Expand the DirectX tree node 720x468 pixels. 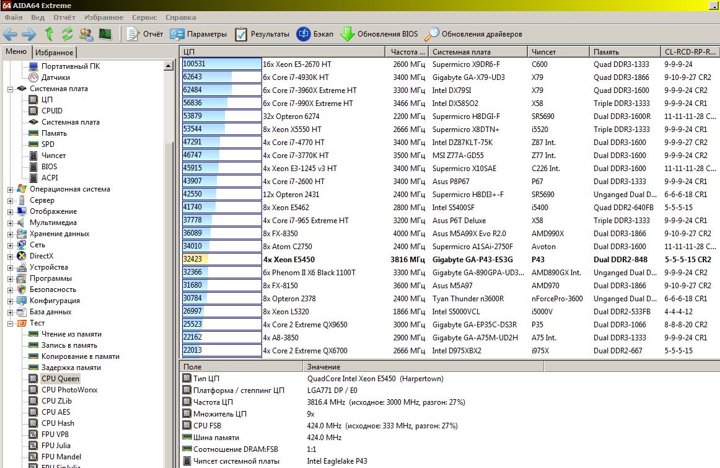[x=10, y=256]
